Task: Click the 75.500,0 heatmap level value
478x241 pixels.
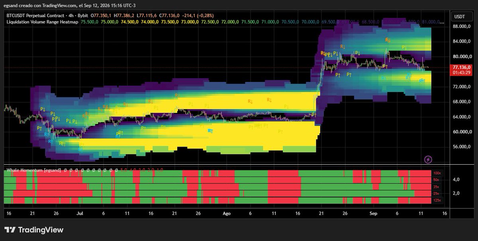Action: pos(89,22)
